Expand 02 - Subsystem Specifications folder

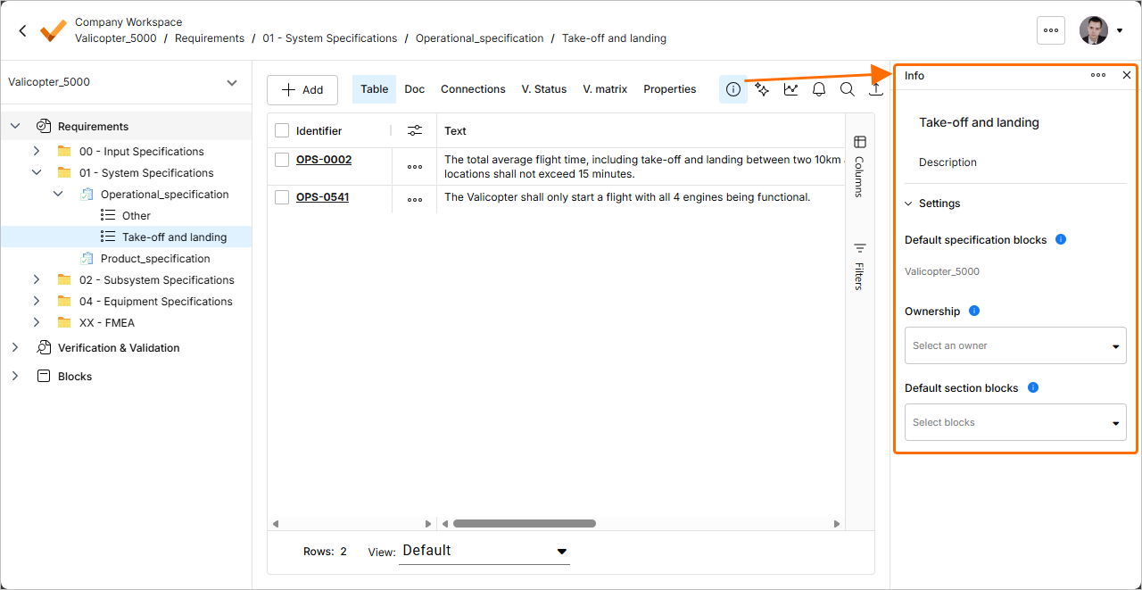click(x=37, y=279)
